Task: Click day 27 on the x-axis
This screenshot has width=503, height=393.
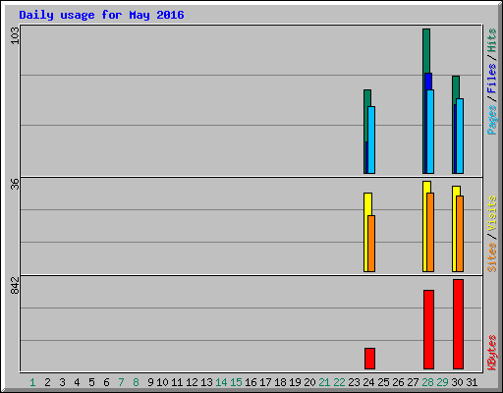Action: pyautogui.click(x=413, y=382)
